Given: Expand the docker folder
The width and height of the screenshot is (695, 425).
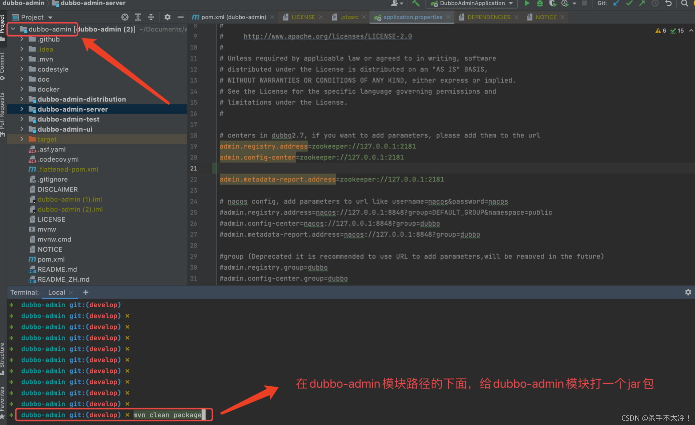Looking at the screenshot, I should [22, 89].
